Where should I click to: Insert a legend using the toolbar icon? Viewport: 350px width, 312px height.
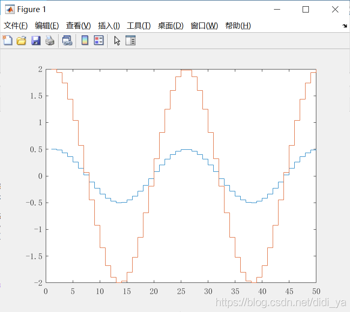99,40
